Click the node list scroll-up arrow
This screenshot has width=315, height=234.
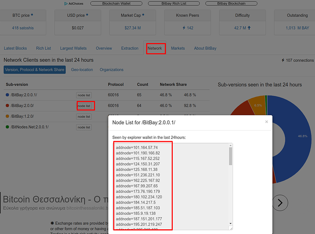click(x=230, y=146)
